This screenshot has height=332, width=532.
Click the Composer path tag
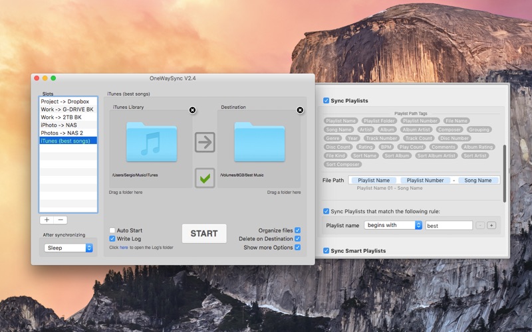tap(450, 129)
